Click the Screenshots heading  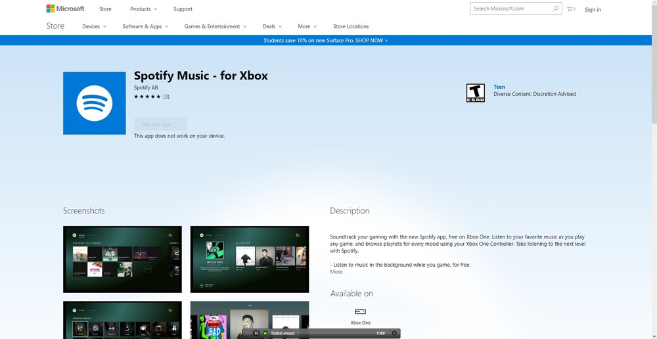84,211
